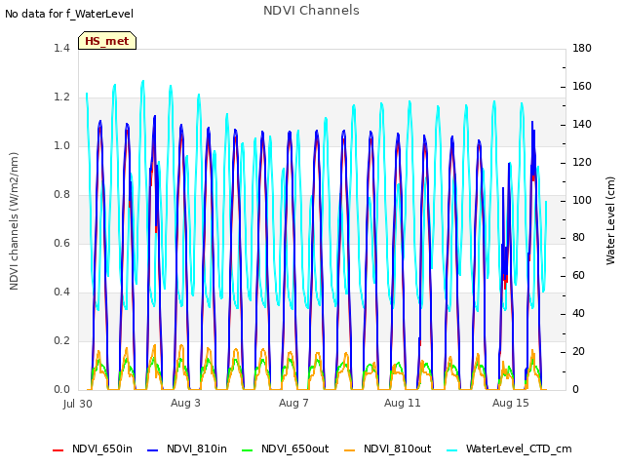This screenshot has width=624, height=468.
Task: Click the 0.6 left axis value
Action: point(61,243)
